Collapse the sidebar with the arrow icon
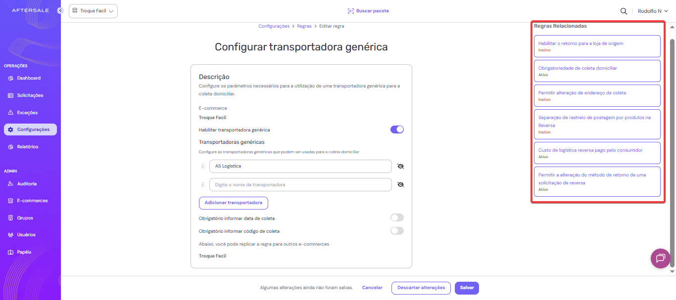 click(x=60, y=10)
